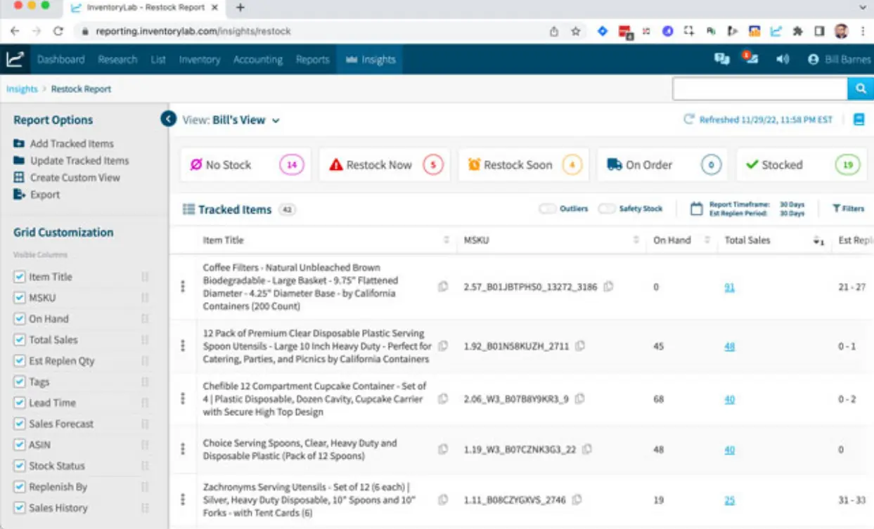Copy MSKU 2.06_W3_B07B8Y9KR3_9
The height and width of the screenshot is (529, 874).
pos(579,398)
